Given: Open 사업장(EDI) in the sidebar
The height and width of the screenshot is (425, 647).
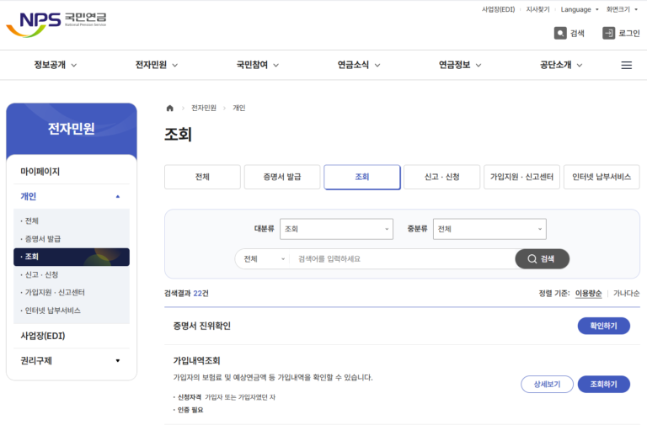Looking at the screenshot, I should (x=43, y=336).
